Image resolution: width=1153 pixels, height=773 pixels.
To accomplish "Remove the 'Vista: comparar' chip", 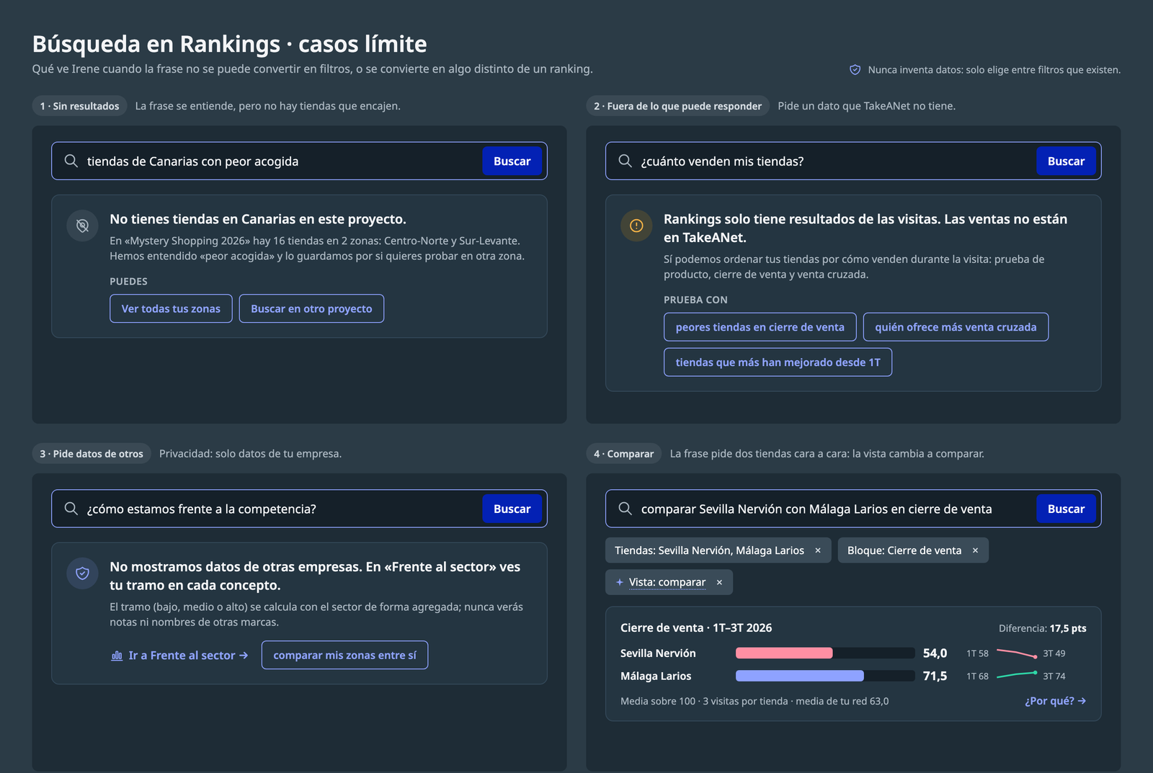I will tap(719, 582).
